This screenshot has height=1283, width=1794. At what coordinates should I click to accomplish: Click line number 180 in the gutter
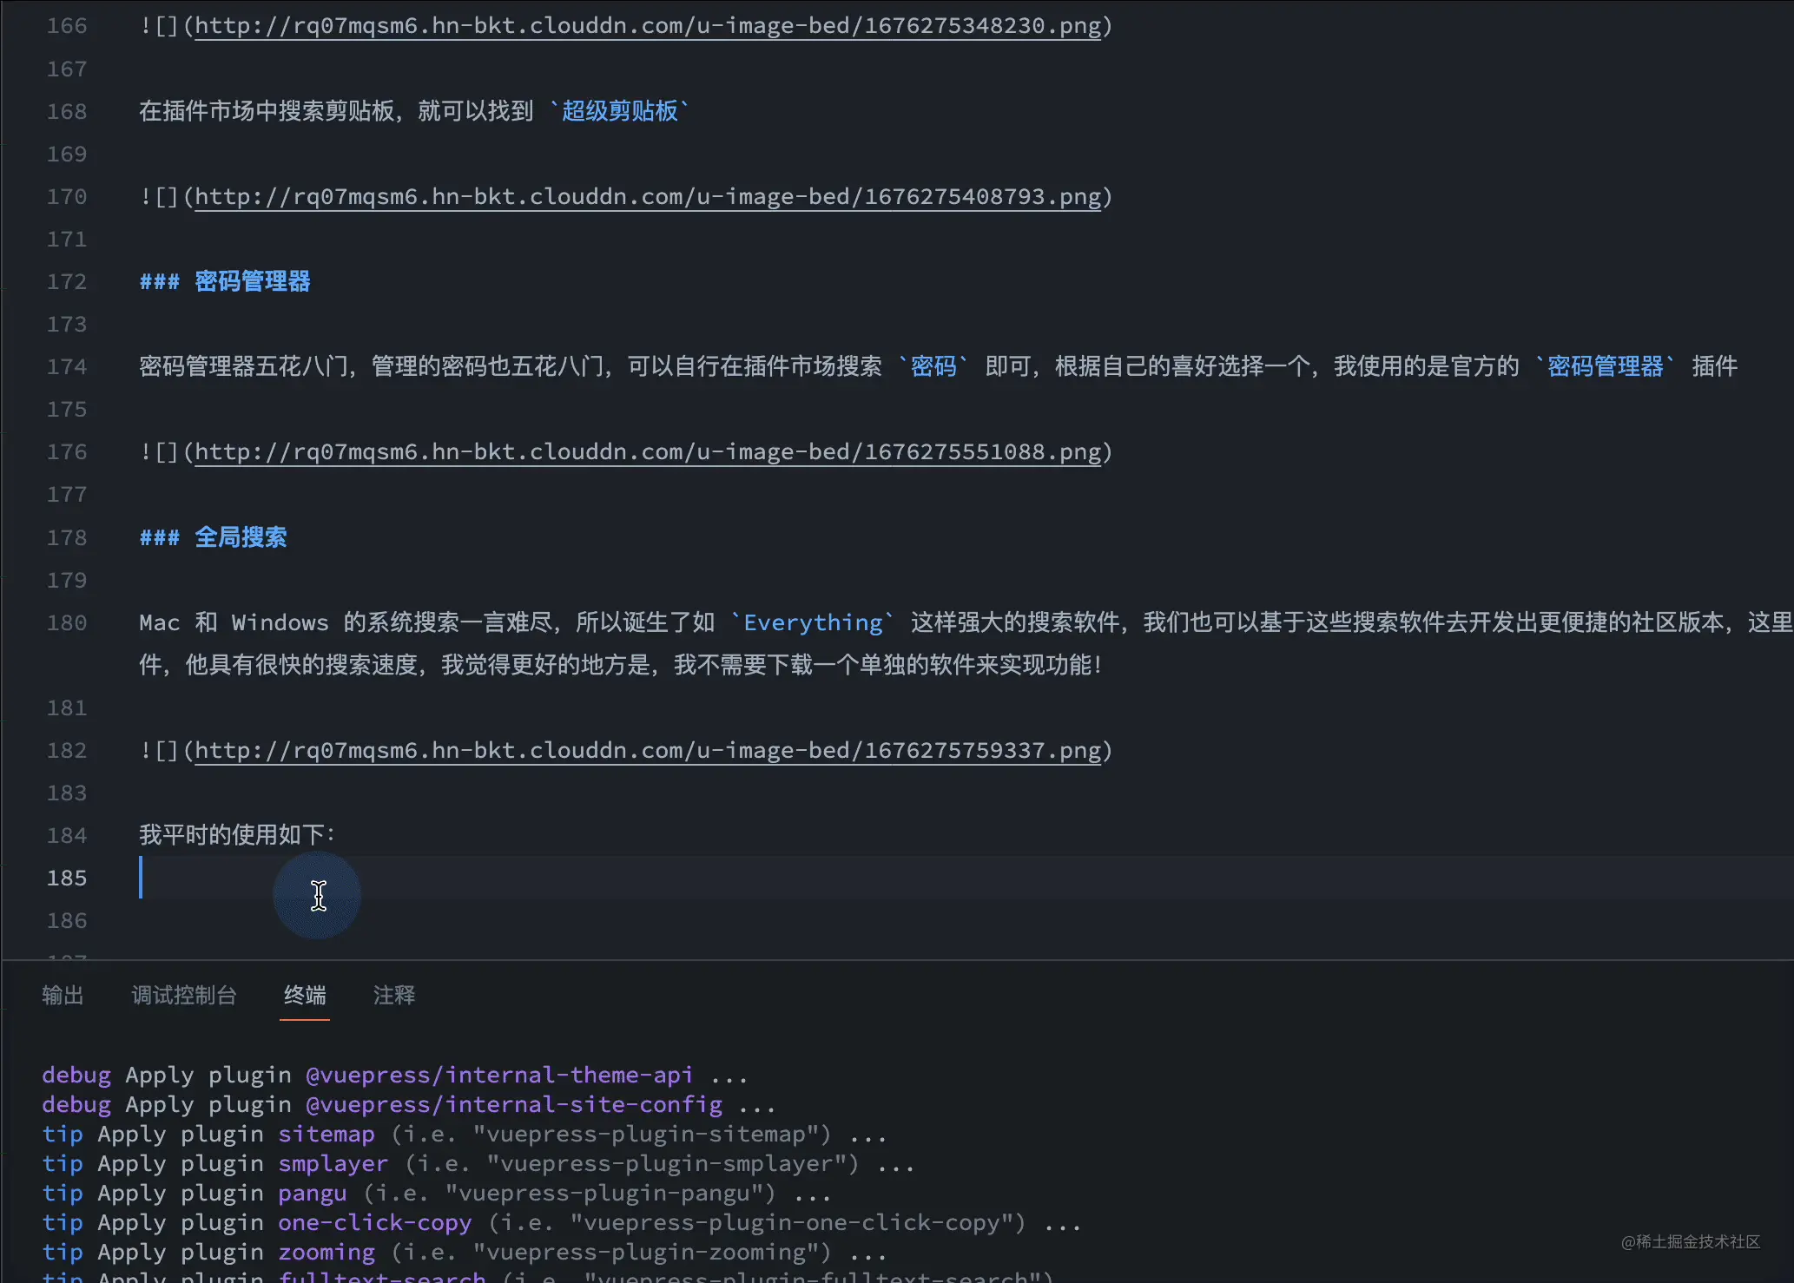(x=67, y=623)
